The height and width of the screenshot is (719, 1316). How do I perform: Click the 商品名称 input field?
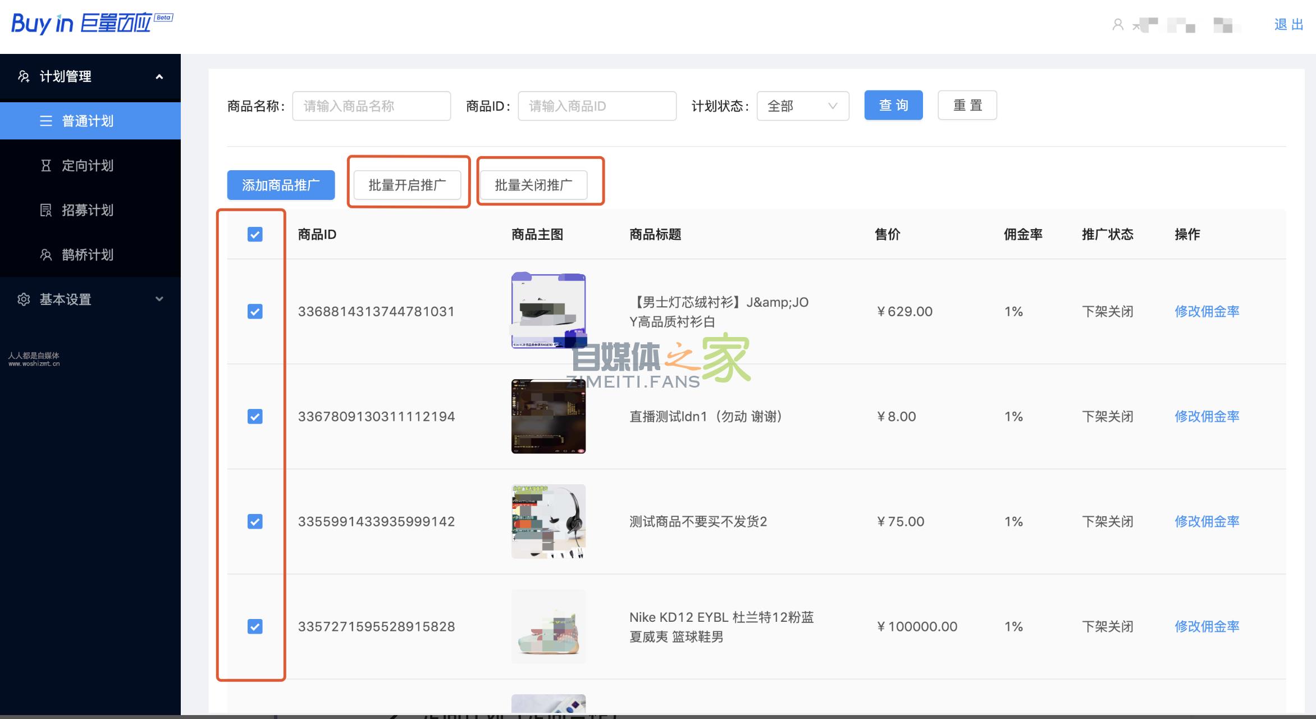coord(371,106)
